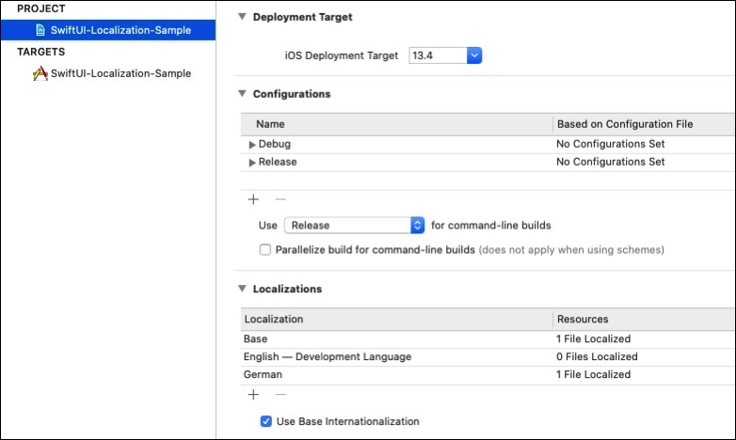Open the iOS Deployment Target version dropdown

(x=474, y=55)
